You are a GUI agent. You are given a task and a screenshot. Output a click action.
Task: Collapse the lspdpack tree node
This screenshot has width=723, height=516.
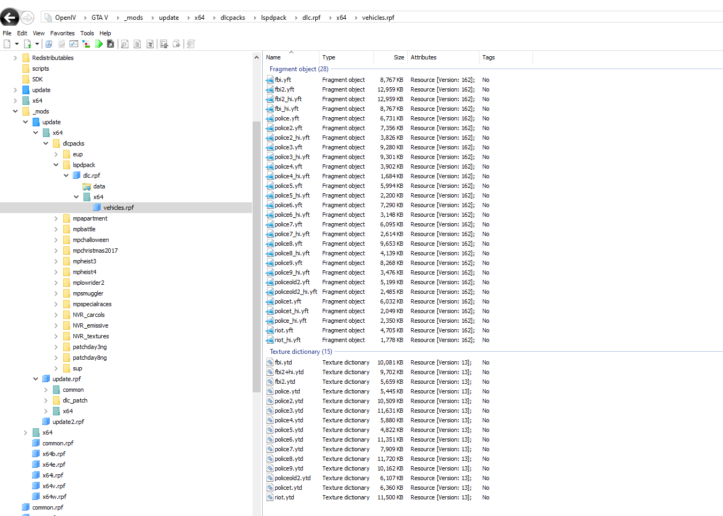point(56,165)
